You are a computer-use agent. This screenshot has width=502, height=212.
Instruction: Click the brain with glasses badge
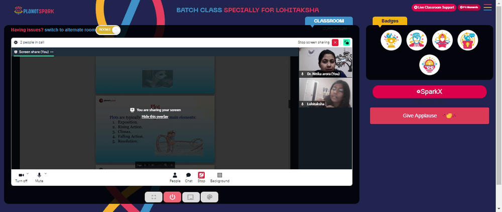point(429,65)
